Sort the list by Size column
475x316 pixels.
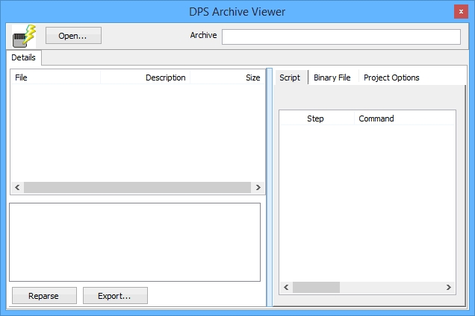[x=227, y=78]
